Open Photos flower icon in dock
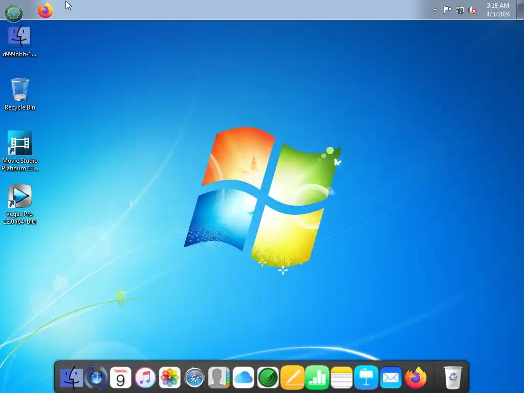This screenshot has height=393, width=524. 170,378
